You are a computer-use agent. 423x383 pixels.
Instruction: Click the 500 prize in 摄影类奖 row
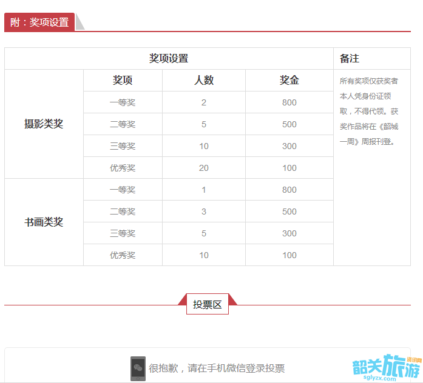[289, 124]
